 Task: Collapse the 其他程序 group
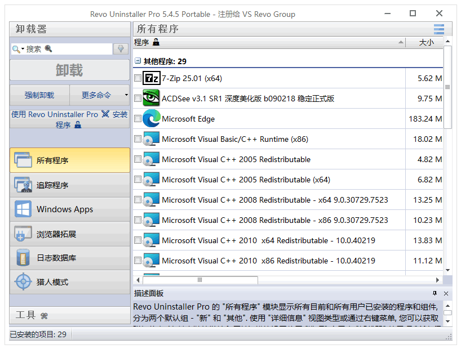[x=138, y=61]
